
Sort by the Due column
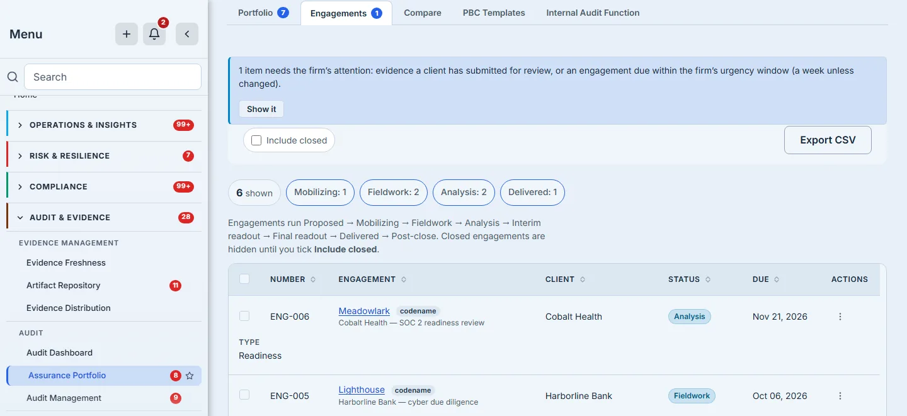point(766,279)
